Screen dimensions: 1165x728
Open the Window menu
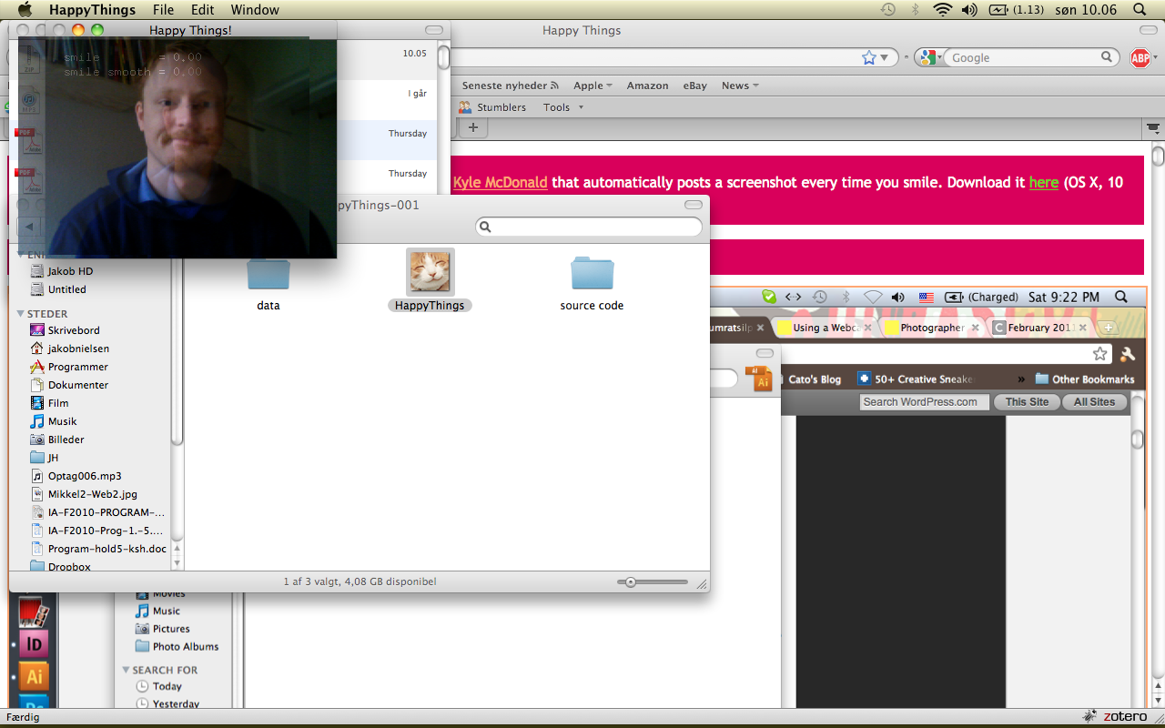tap(255, 10)
